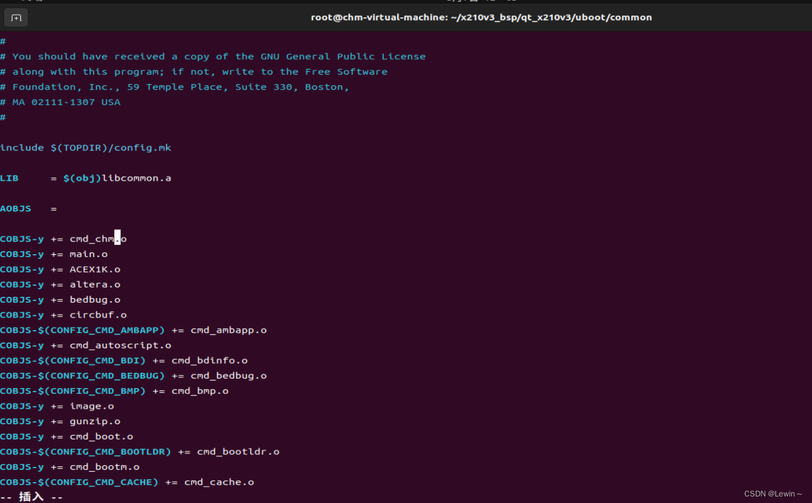Click 'cmd_cache.o' object name

pos(219,482)
